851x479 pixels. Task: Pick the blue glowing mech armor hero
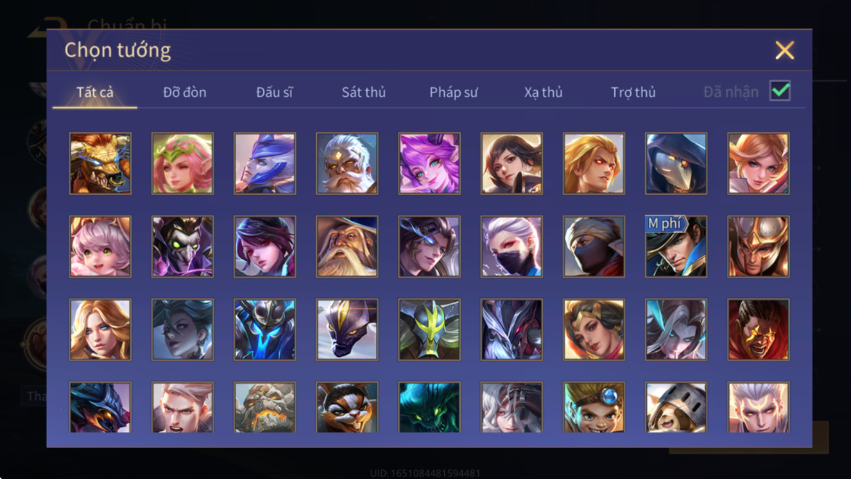(x=264, y=329)
